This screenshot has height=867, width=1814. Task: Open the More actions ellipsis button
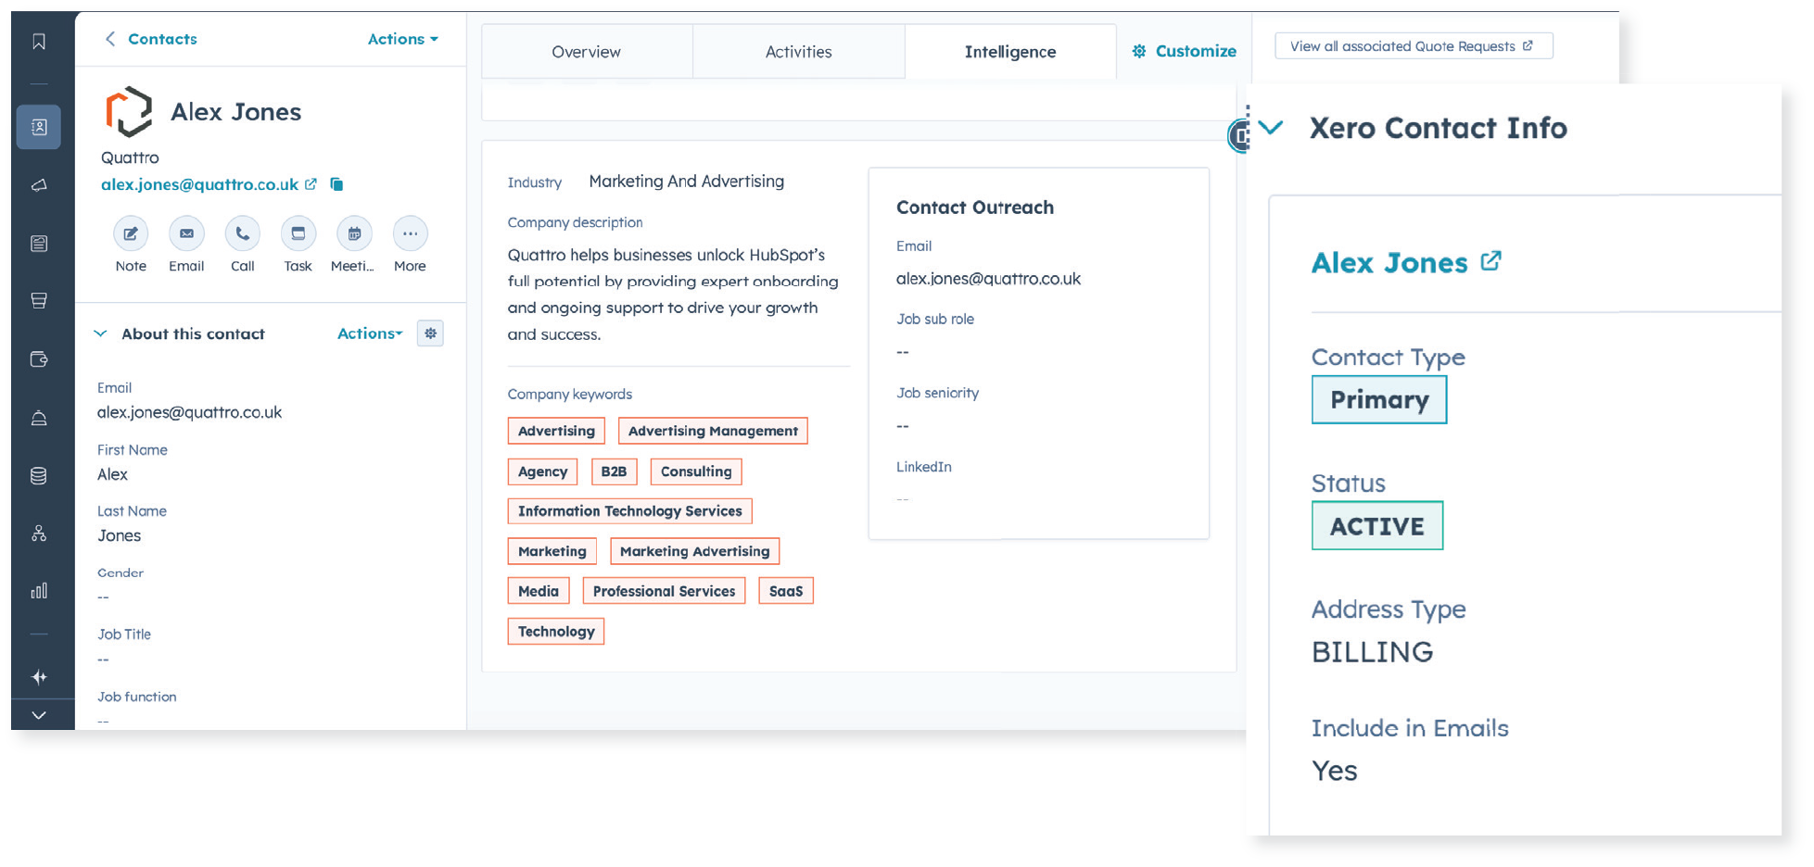point(410,233)
